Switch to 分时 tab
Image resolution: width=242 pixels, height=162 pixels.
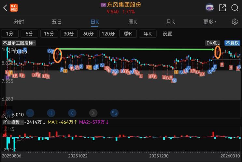tap(19, 22)
